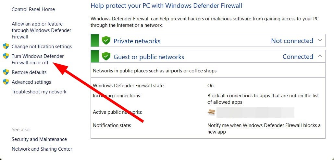Open Allow an app or feature through Firewall
Viewport: 334px width, 160px height.
click(41, 30)
